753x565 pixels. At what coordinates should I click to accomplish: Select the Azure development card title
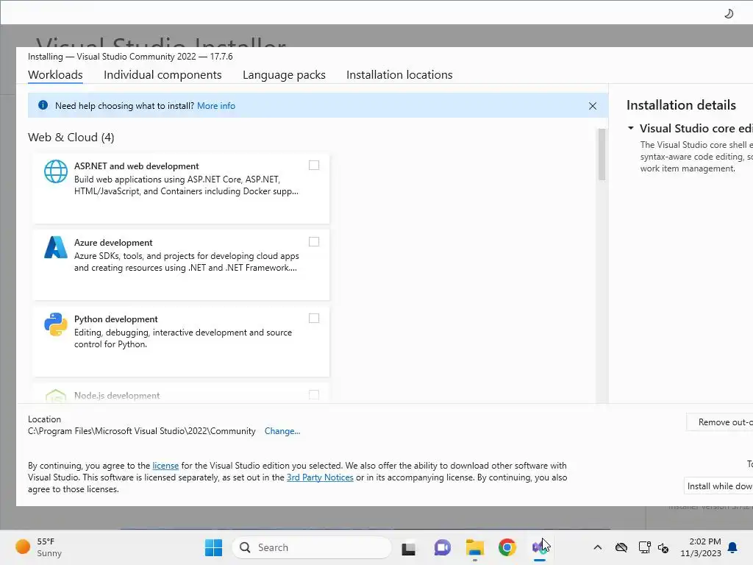(113, 243)
